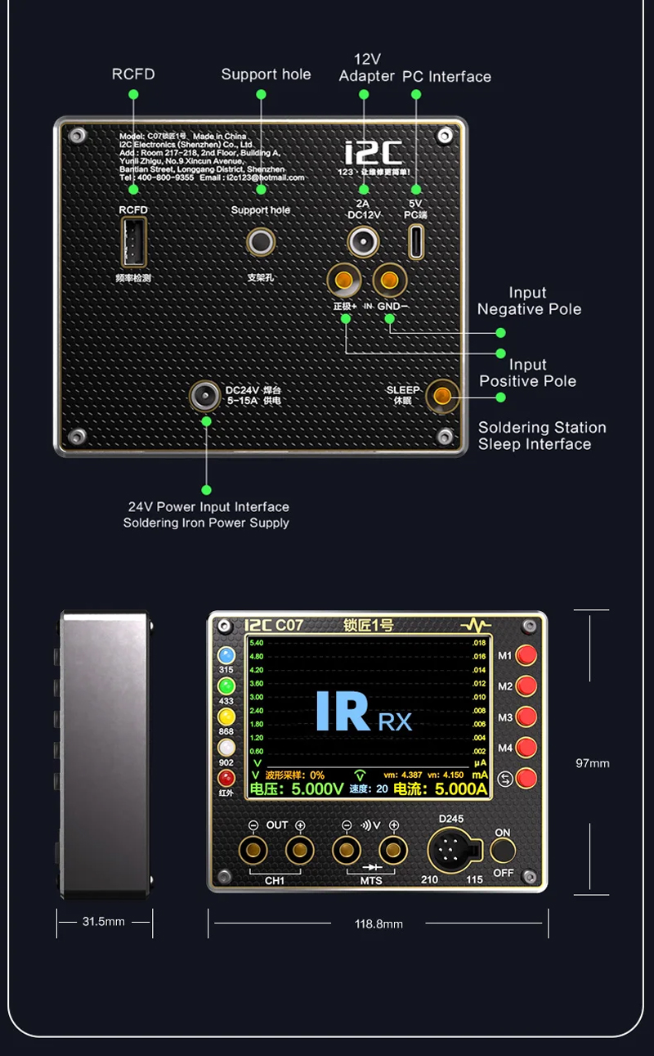Click the 97mm height dimension

coord(593,763)
